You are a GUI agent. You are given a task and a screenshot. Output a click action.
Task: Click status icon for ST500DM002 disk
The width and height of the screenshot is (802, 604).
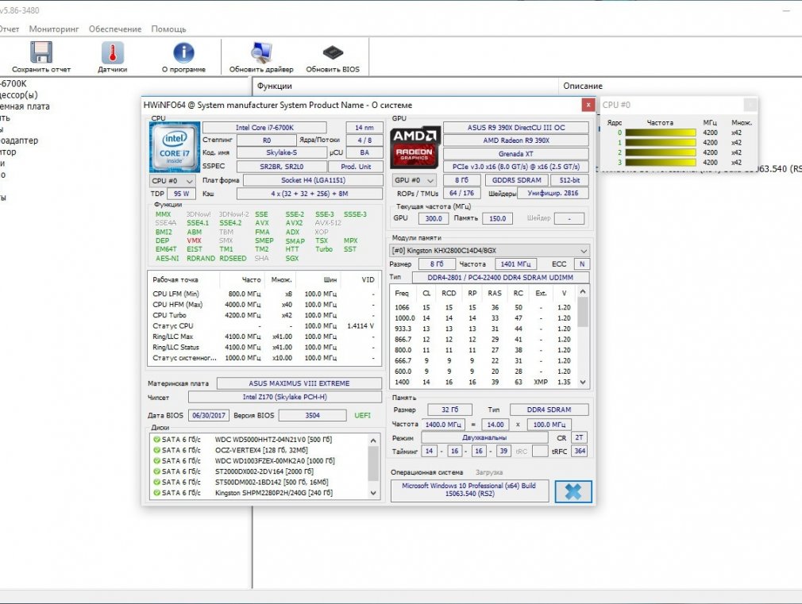[156, 482]
